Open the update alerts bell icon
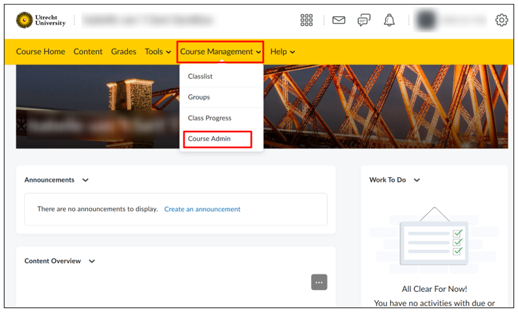Viewport: 518px width, 312px height. [389, 20]
